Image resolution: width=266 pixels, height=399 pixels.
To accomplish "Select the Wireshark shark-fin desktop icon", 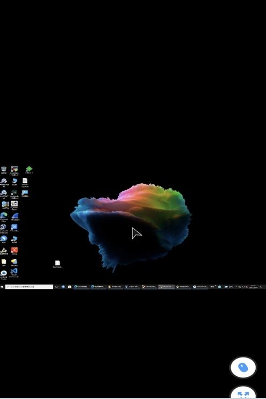I will click(x=15, y=217).
